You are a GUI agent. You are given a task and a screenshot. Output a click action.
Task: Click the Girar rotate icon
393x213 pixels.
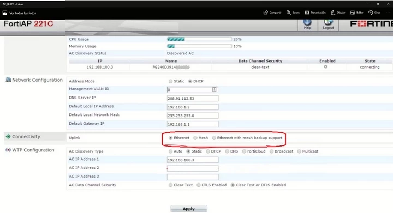click(371, 13)
